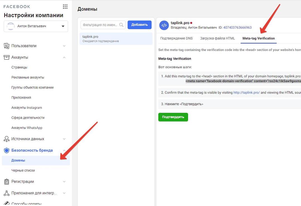
Task: Switch to the Загрузка файла HTML tab
Action: pos(217,38)
